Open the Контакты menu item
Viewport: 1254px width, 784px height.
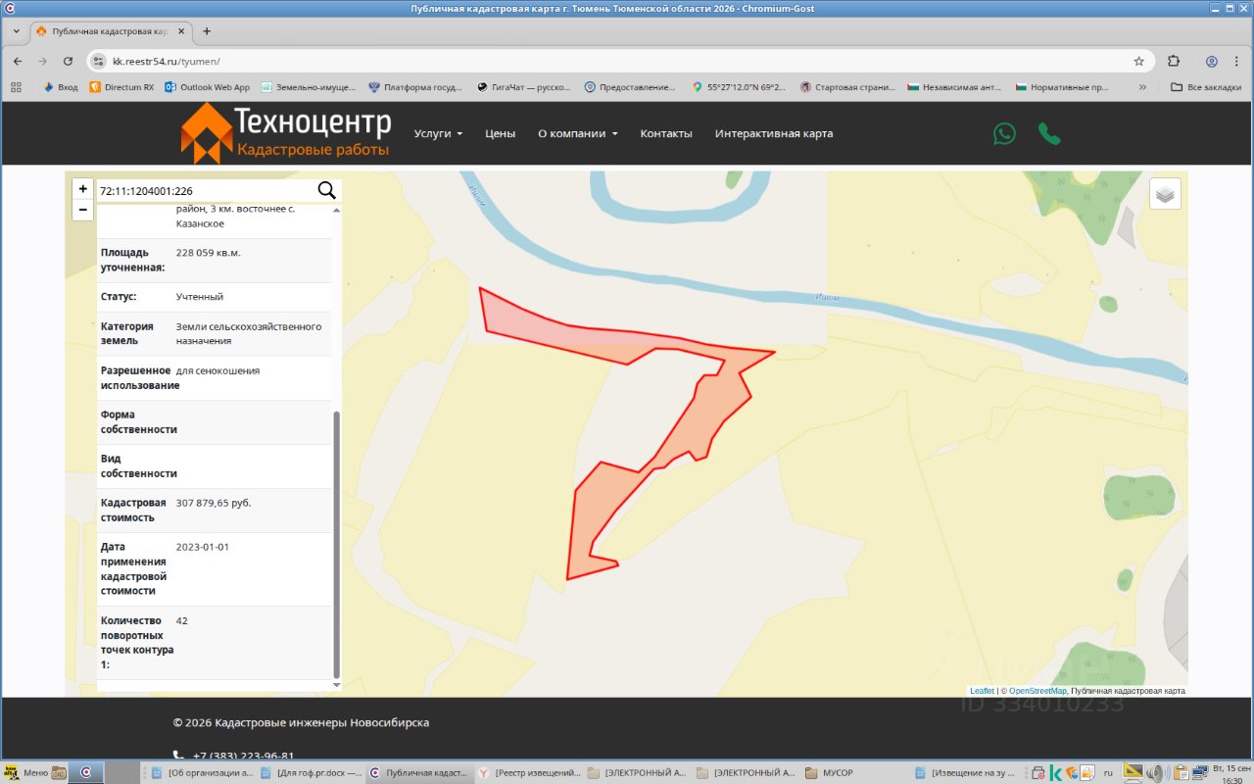coord(666,133)
